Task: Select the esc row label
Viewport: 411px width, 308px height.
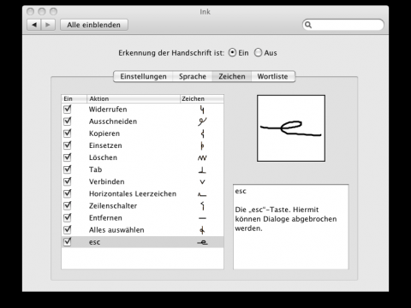Action: 94,242
